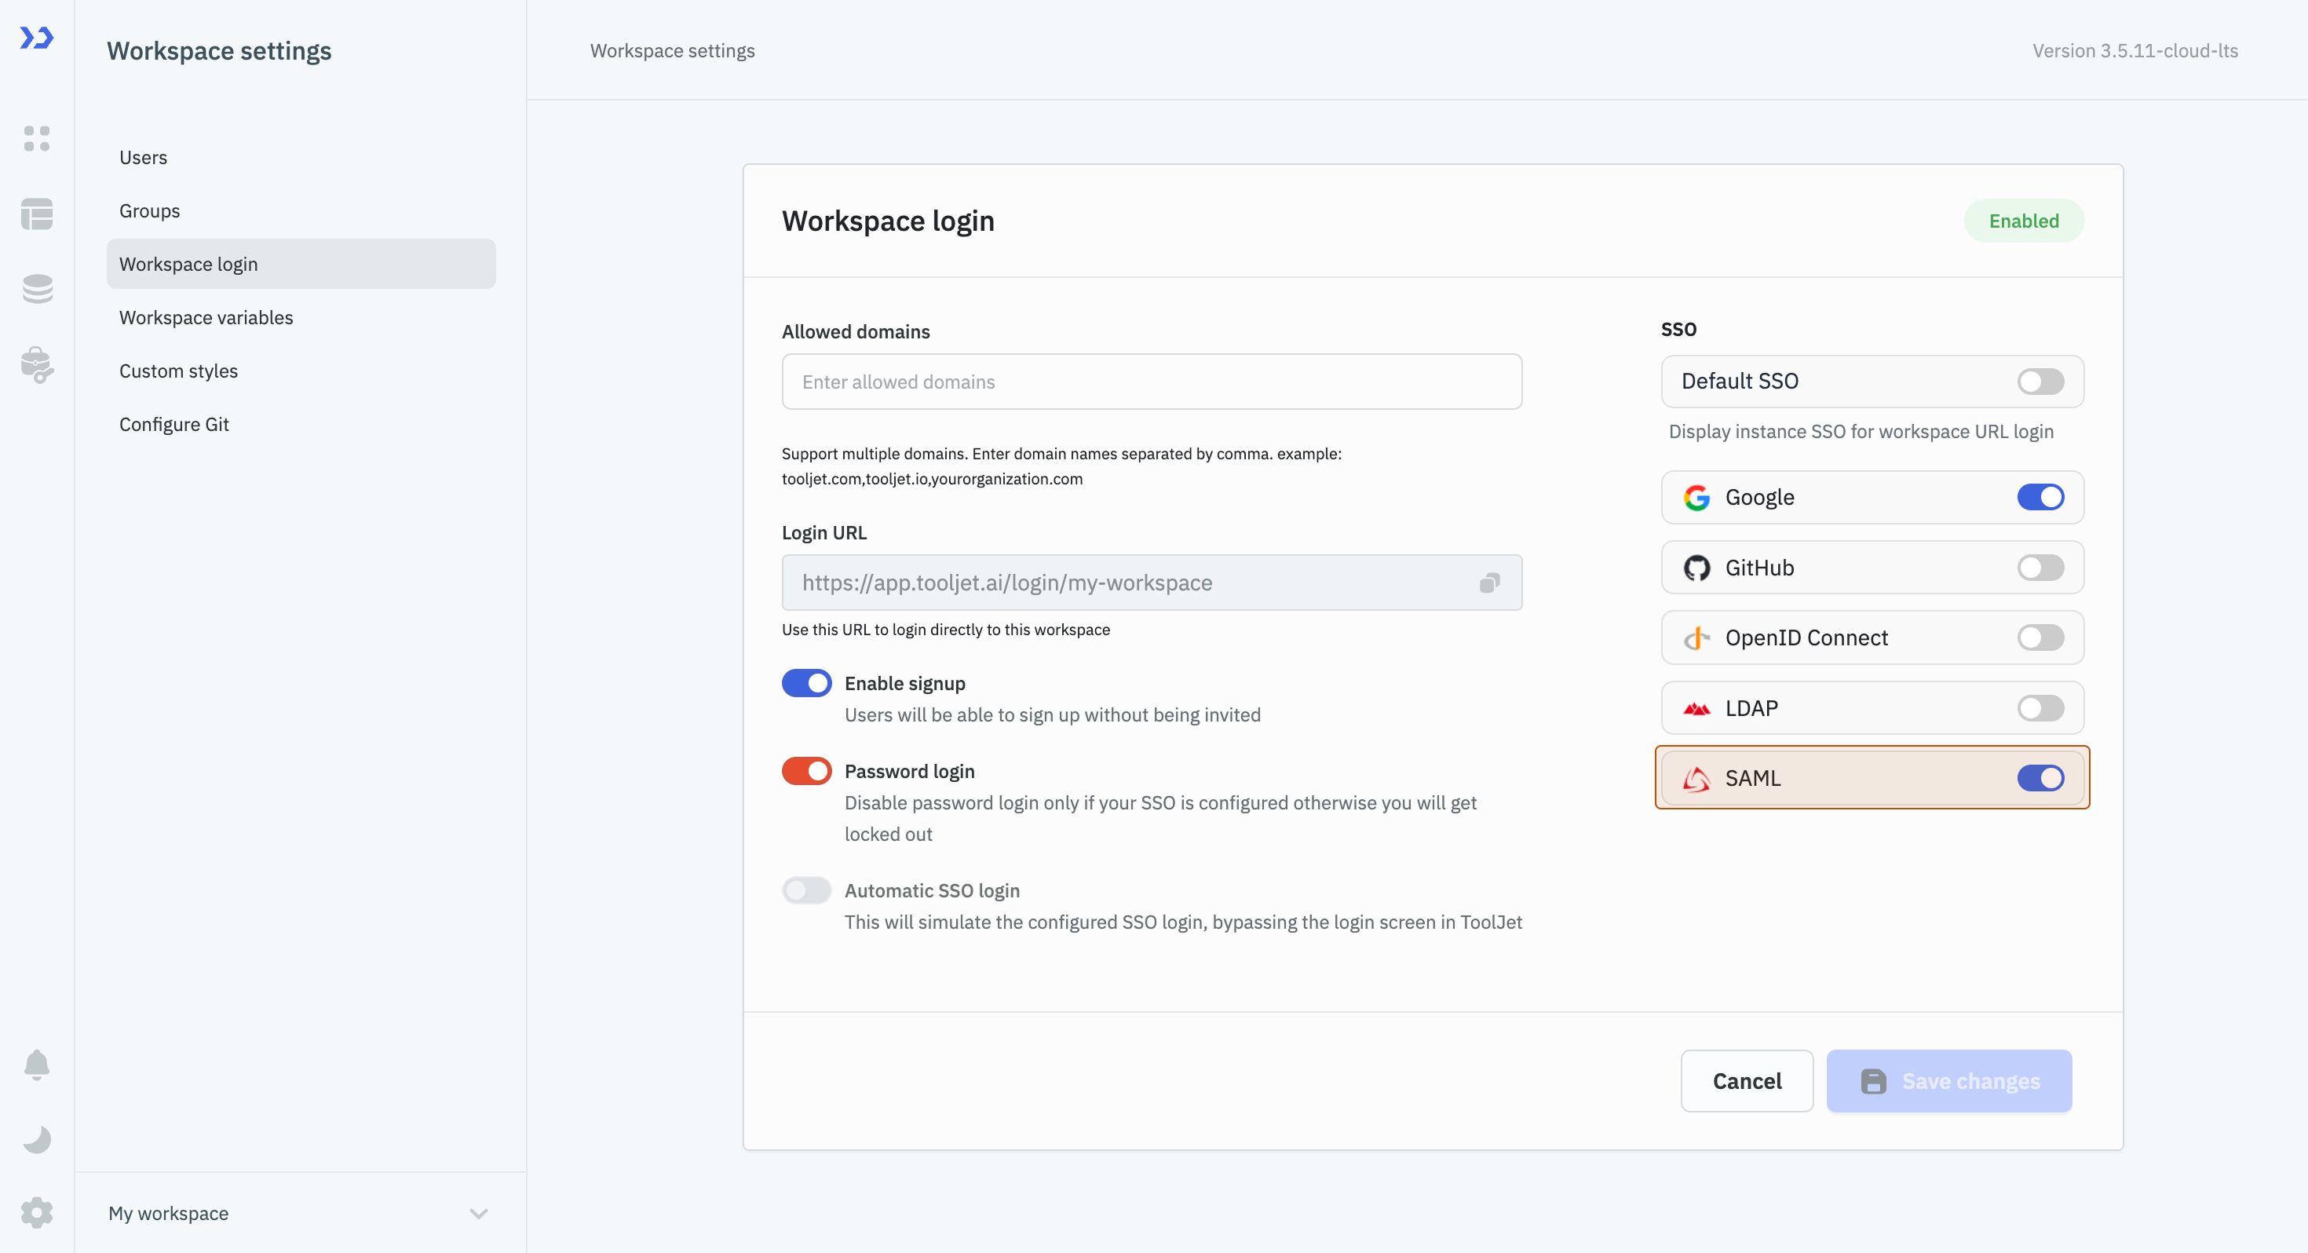Open the workflows briefcase icon
The width and height of the screenshot is (2308, 1253).
click(x=37, y=365)
